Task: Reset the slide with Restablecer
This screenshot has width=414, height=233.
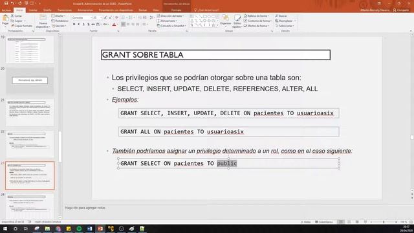Action: point(60,21)
